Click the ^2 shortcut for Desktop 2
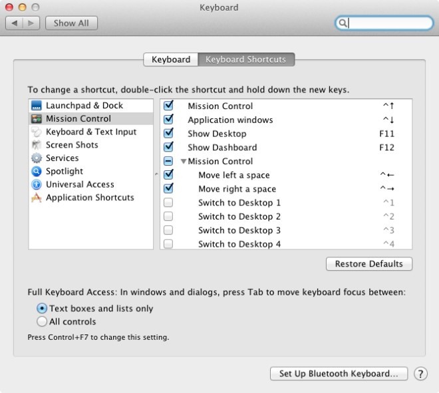Screen dimensions: 439x393 388,216
